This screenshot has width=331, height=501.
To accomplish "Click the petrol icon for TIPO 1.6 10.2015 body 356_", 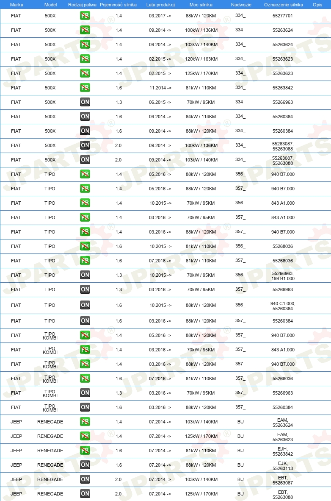I will [85, 246].
